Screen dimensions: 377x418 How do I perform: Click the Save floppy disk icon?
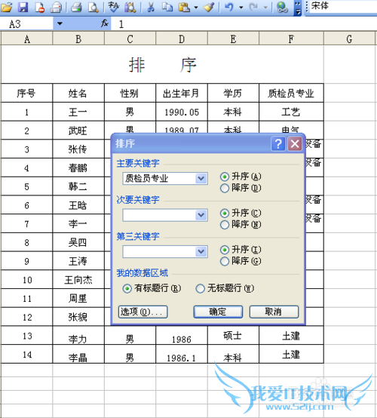pyautogui.click(x=23, y=7)
